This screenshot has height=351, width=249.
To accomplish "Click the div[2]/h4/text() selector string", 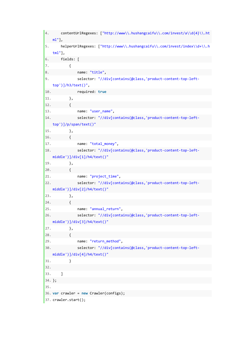I will (126, 186).
